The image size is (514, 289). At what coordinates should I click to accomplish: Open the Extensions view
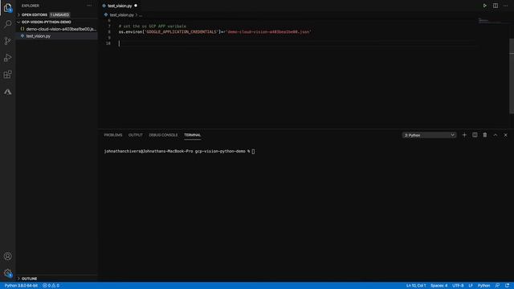[x=7, y=75]
